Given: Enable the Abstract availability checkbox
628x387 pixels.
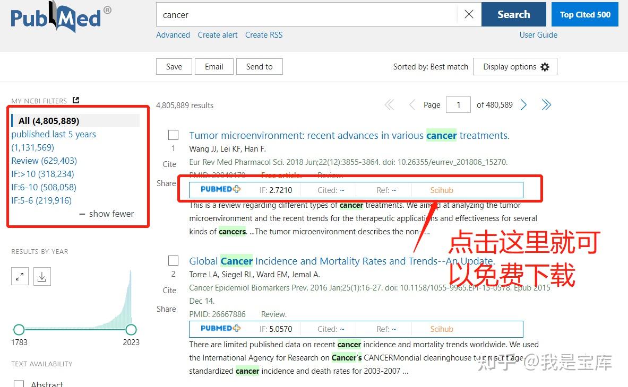Looking at the screenshot, I should (x=19, y=383).
